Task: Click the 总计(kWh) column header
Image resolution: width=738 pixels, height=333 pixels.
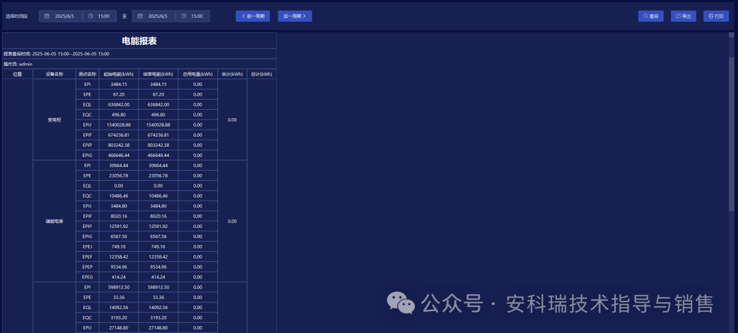Action: [262, 74]
